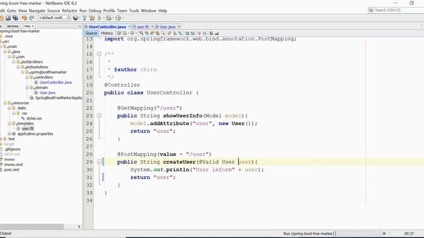Viewport: 424px width, 238px height.
Task: Click the Debug Project icon
Action: coord(109,18)
